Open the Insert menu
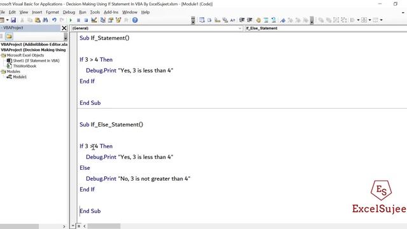 click(x=37, y=12)
